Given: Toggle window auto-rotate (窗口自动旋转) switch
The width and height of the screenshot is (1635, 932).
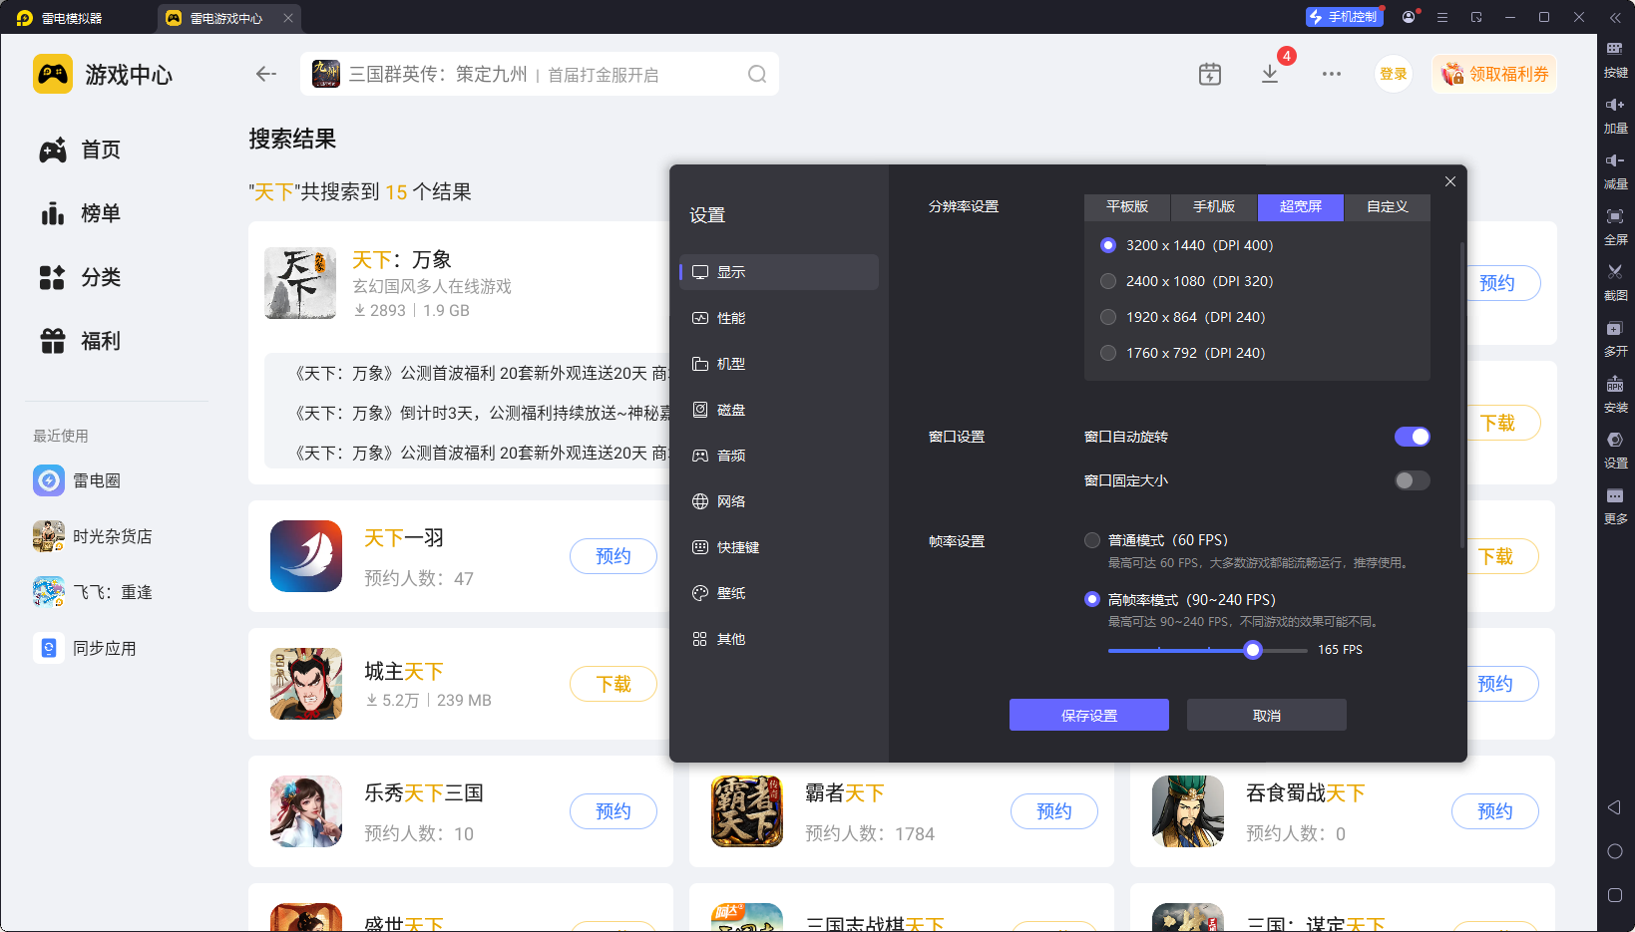Looking at the screenshot, I should (1412, 437).
